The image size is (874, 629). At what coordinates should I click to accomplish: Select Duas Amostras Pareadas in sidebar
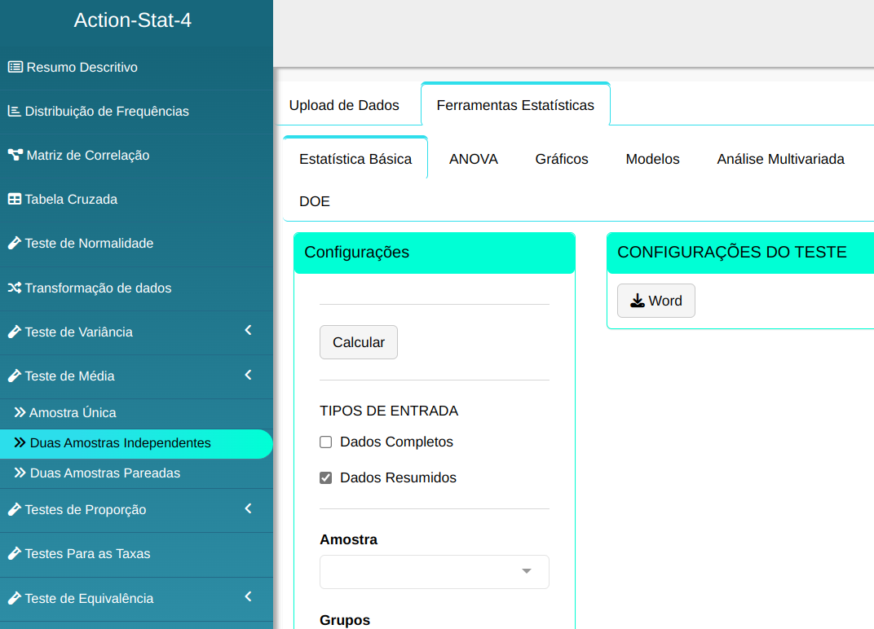104,473
